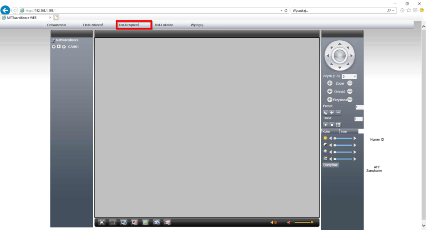Stop CAM01 stream with stop icon

coord(54,46)
